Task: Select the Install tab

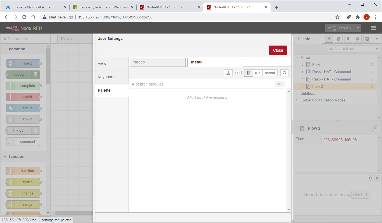Action: 215,62
